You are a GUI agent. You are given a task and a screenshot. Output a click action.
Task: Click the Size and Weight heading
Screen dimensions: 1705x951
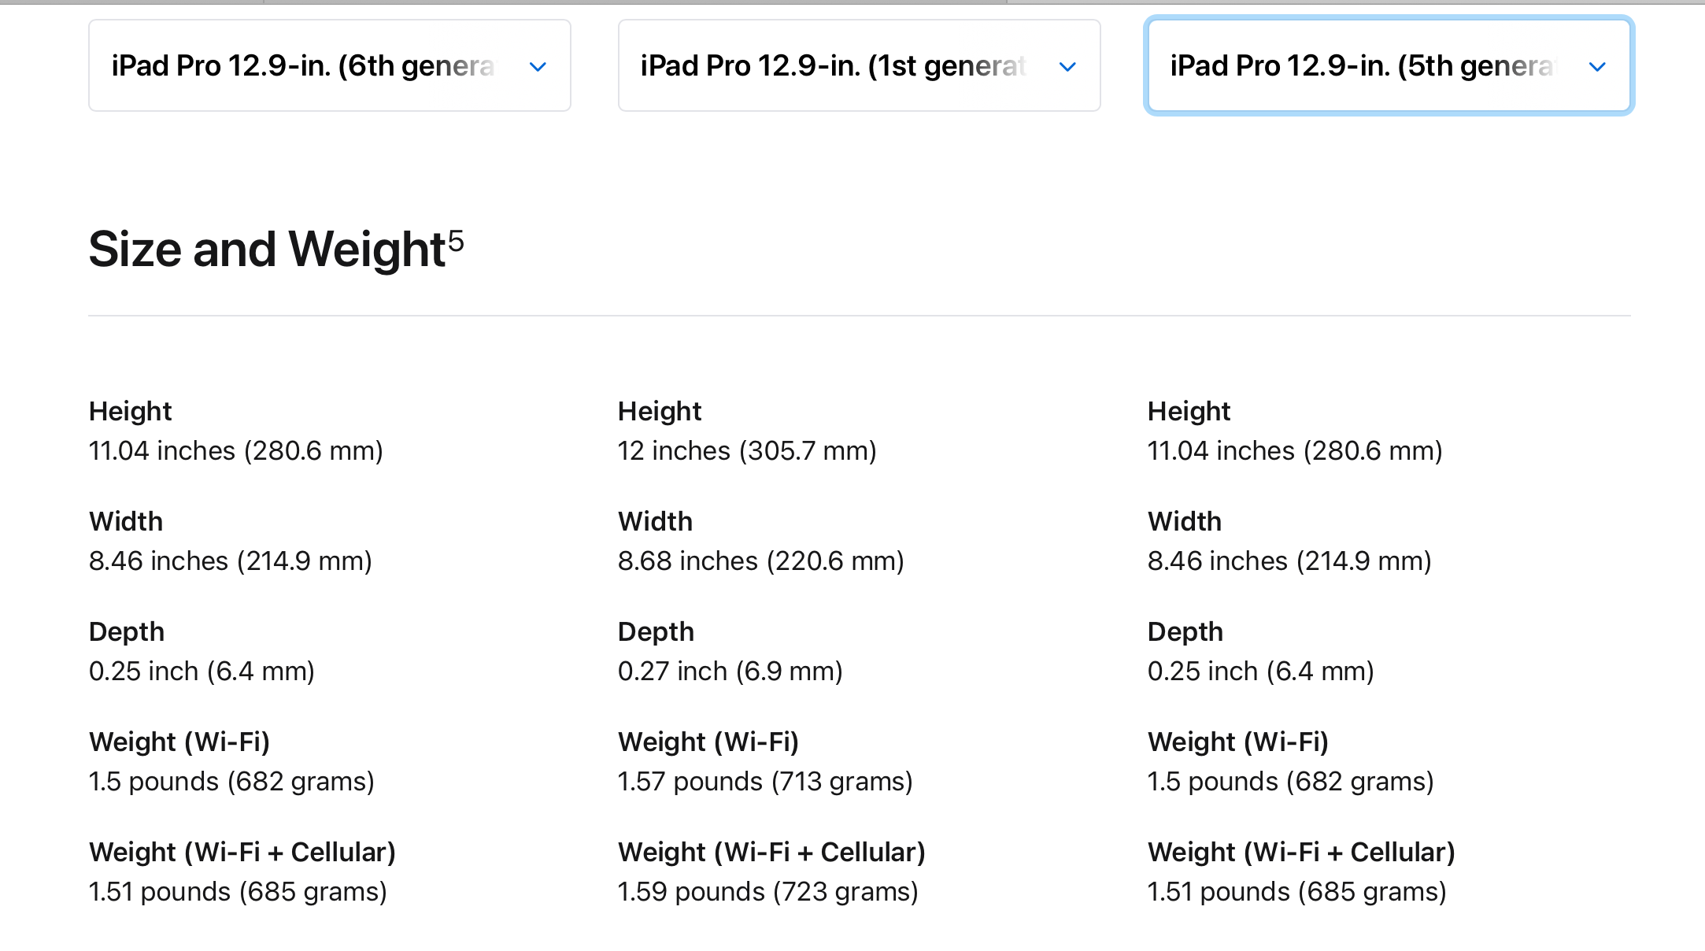pos(268,250)
